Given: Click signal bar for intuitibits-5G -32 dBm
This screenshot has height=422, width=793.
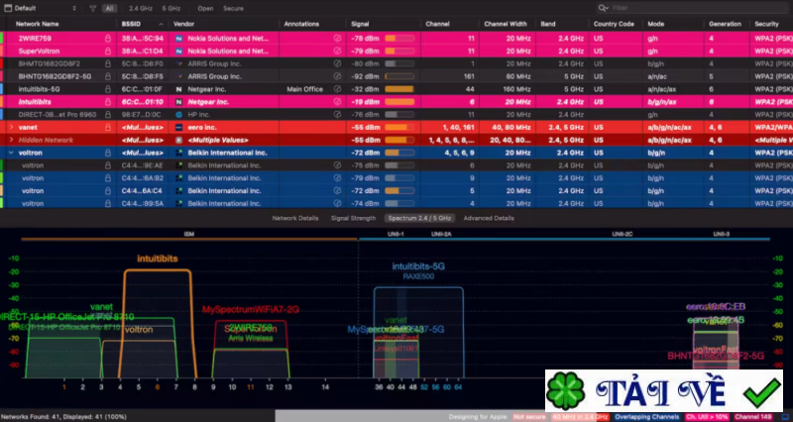Looking at the screenshot, I should (399, 89).
